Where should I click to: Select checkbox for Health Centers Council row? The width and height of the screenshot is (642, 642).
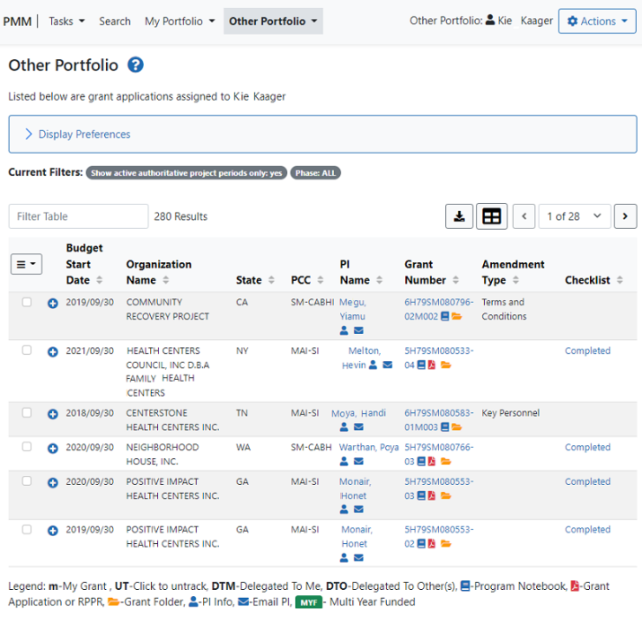27,350
